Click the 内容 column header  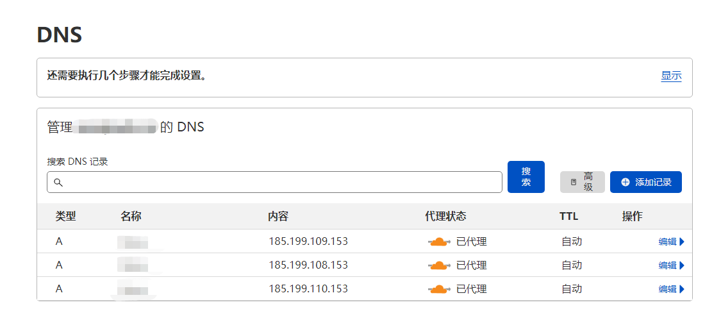tap(278, 217)
